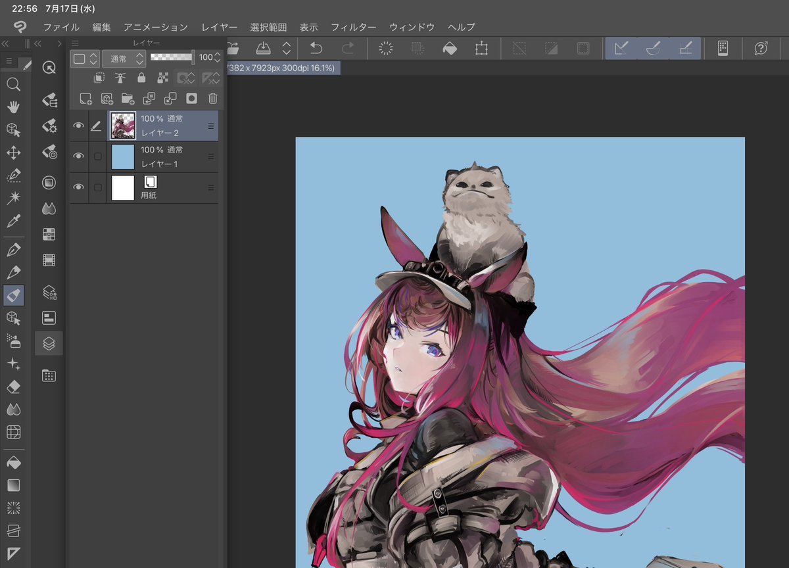Delete the selected layer with trash icon
This screenshot has width=789, height=568.
212,99
